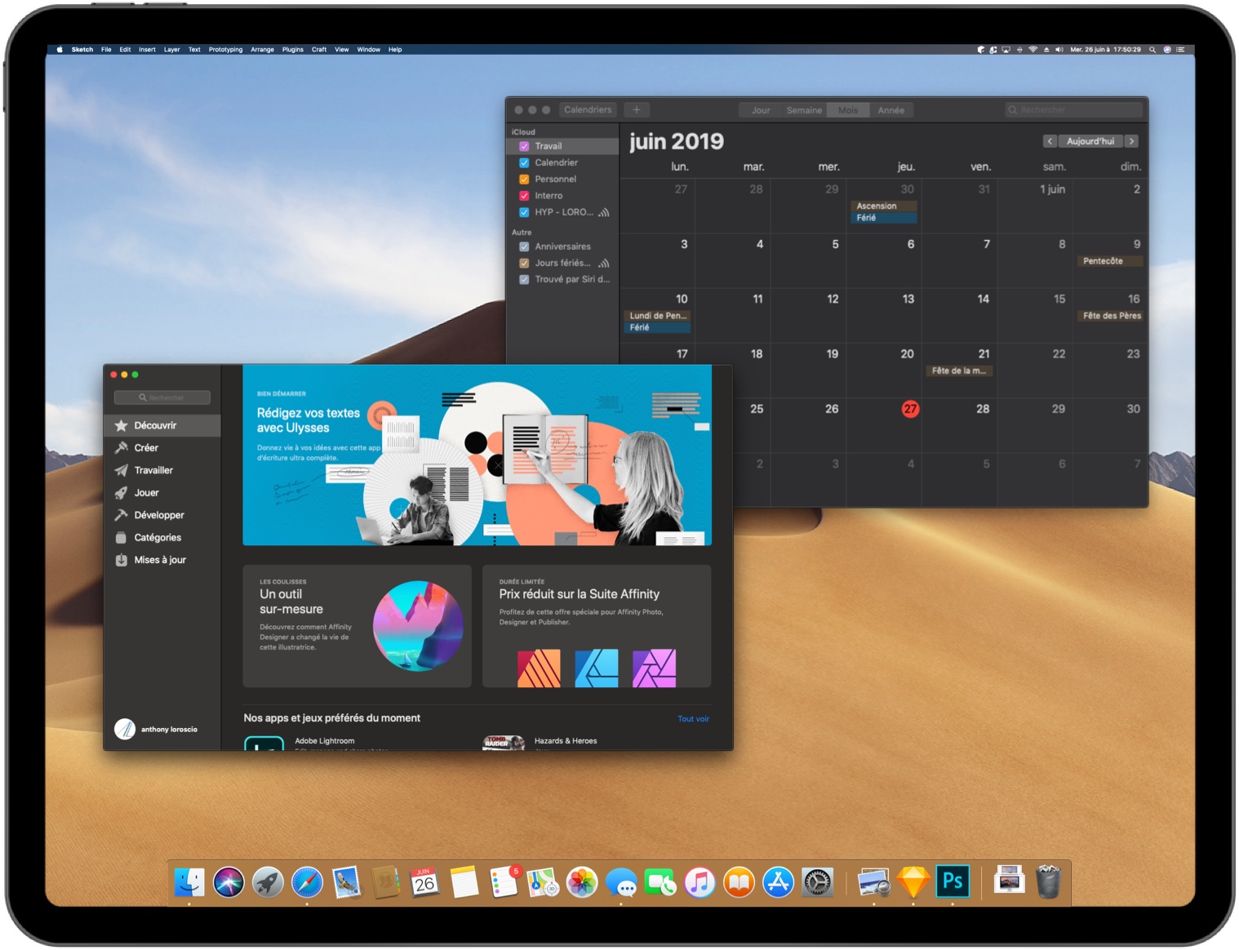The height and width of the screenshot is (950, 1239).
Task: Open the Arrange menu
Action: [262, 50]
